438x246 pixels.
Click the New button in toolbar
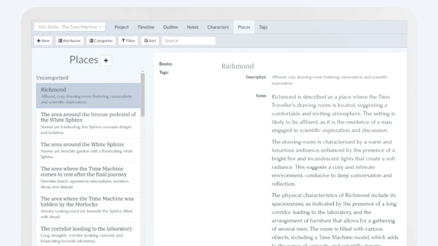(43, 41)
